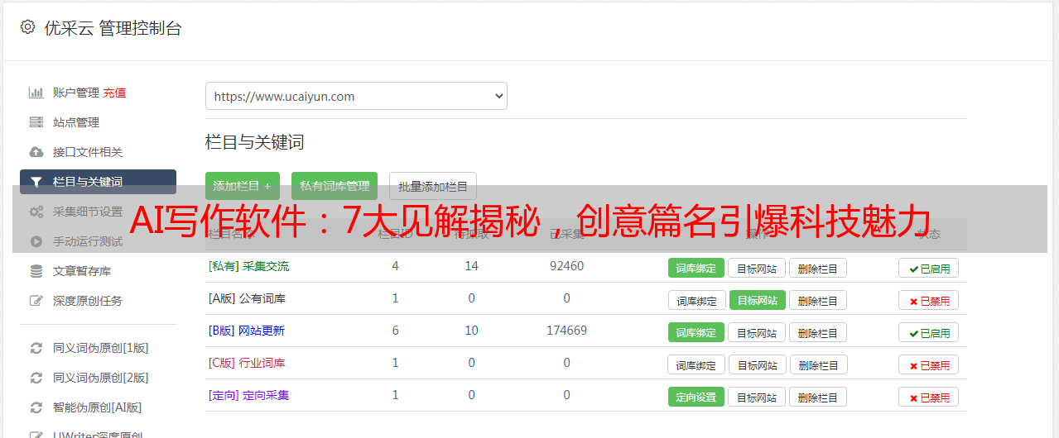
Task: Toggle 已启用 status for 采集交流
Action: (x=929, y=268)
